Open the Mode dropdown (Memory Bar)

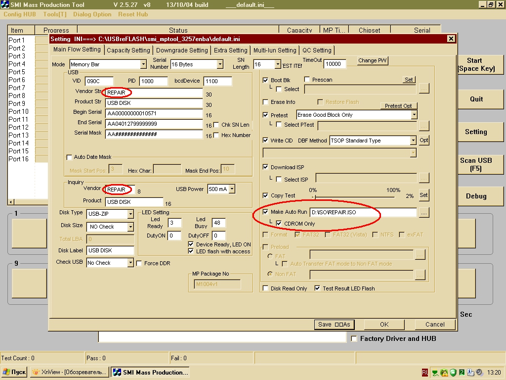click(143, 64)
